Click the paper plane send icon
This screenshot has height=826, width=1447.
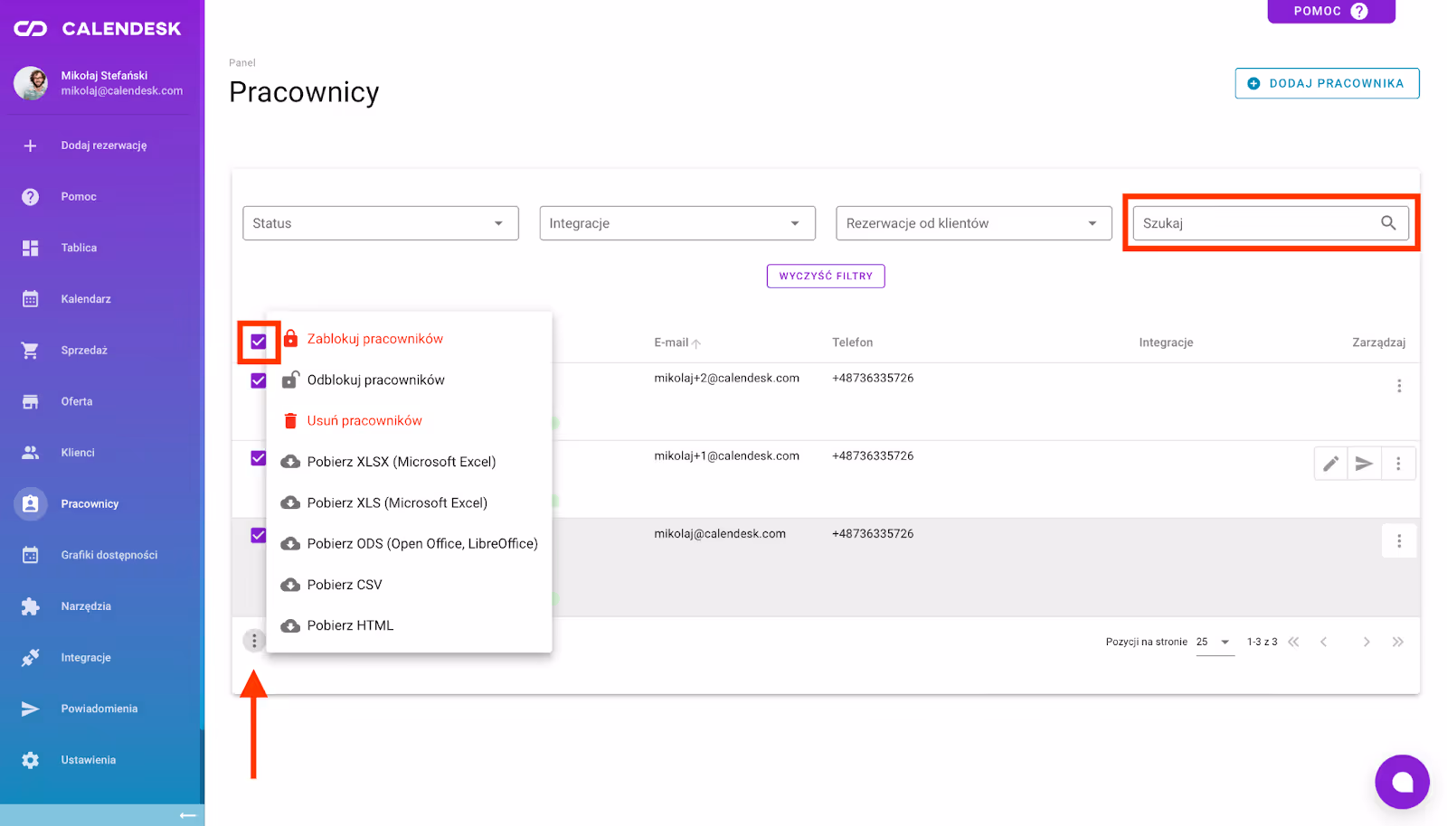coord(1364,464)
